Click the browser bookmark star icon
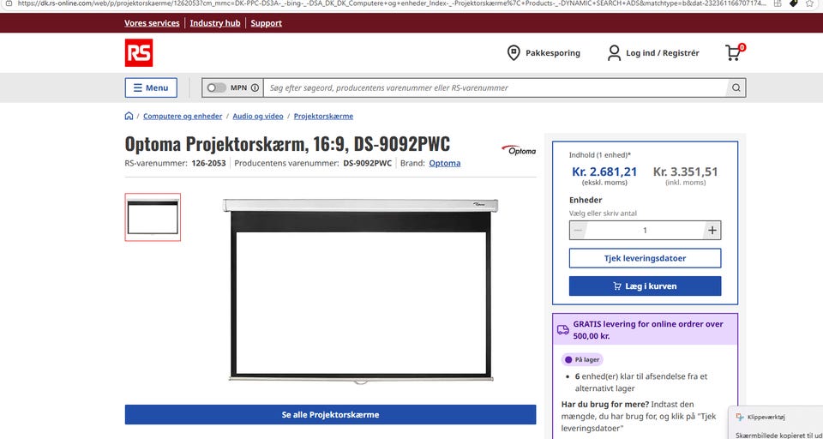 click(x=809, y=3)
